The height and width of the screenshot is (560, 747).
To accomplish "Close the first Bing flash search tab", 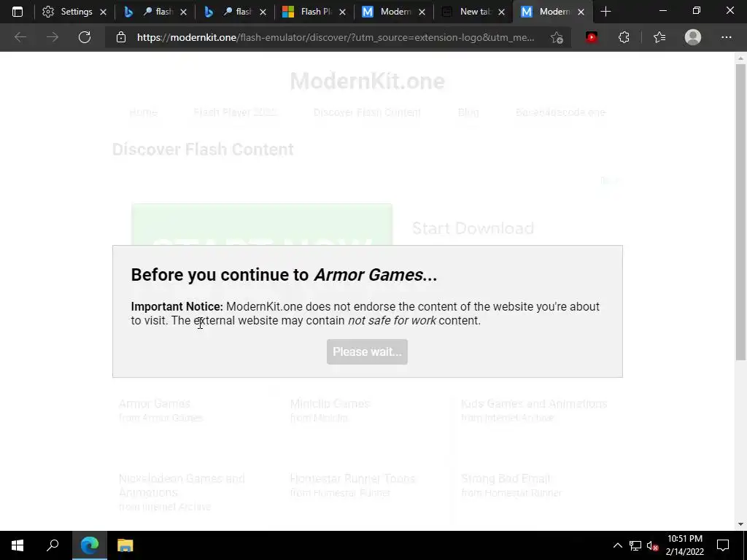I will point(183,12).
